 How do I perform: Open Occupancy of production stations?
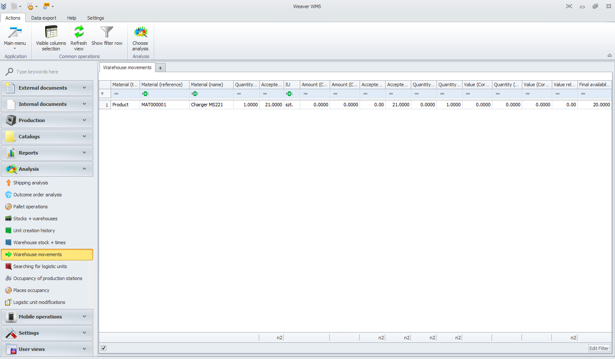[x=47, y=278]
